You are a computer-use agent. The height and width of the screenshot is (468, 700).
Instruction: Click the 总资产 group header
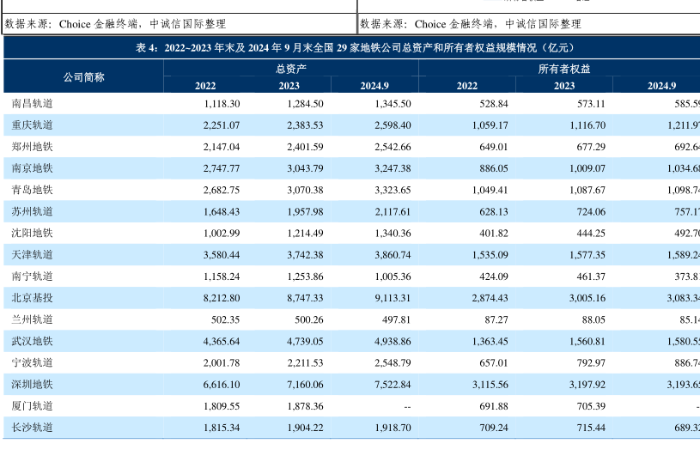[290, 69]
